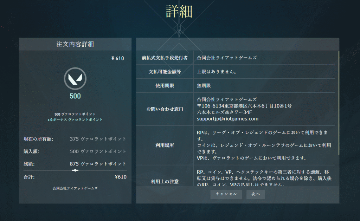
Task: Click the 利用場所 row label
Action: 165,145
